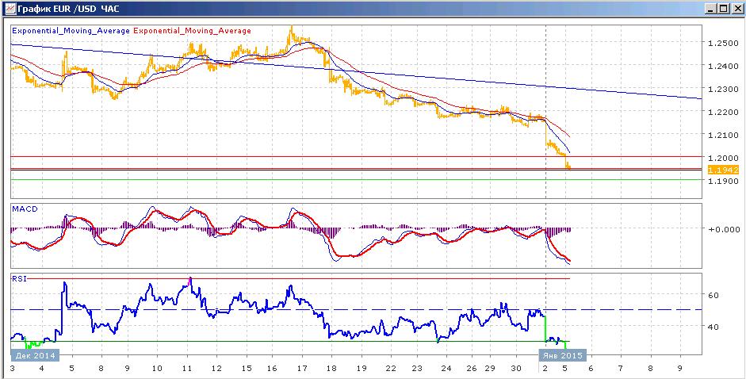Select the red Exponential_Moving_Average legend label
746x379 pixels.
192,30
